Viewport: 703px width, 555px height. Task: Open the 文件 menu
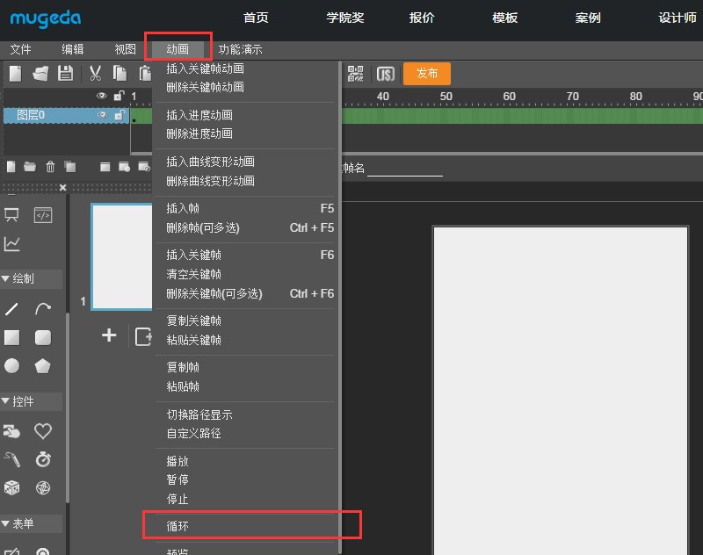pos(21,50)
